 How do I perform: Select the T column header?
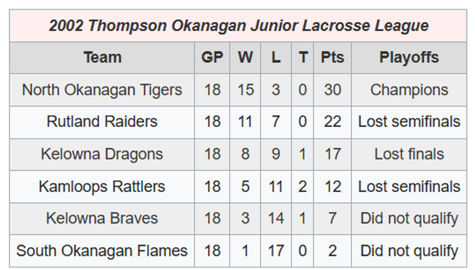tap(303, 58)
